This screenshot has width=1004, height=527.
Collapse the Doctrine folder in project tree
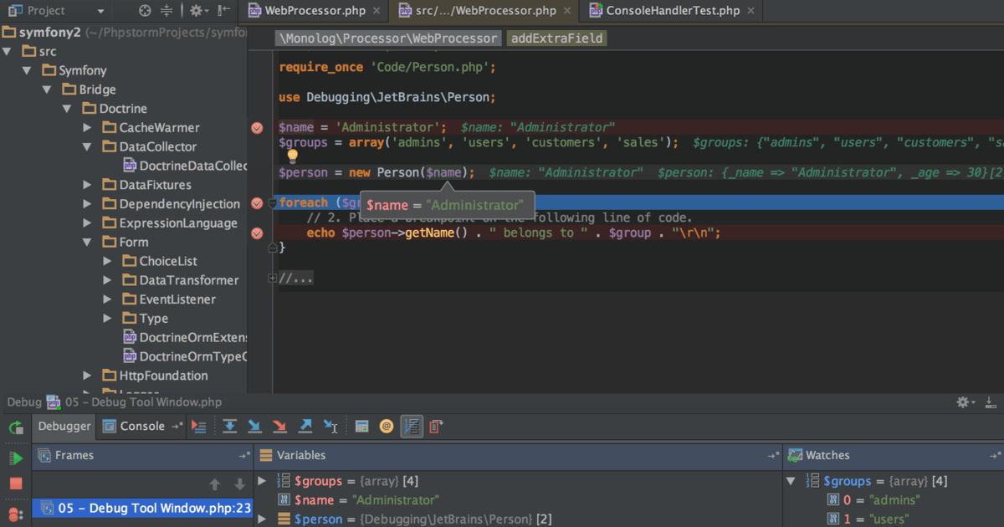67,108
